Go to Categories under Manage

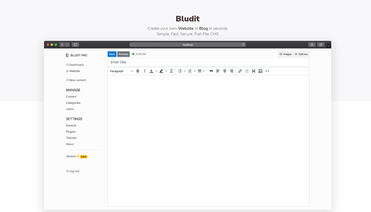(73, 103)
